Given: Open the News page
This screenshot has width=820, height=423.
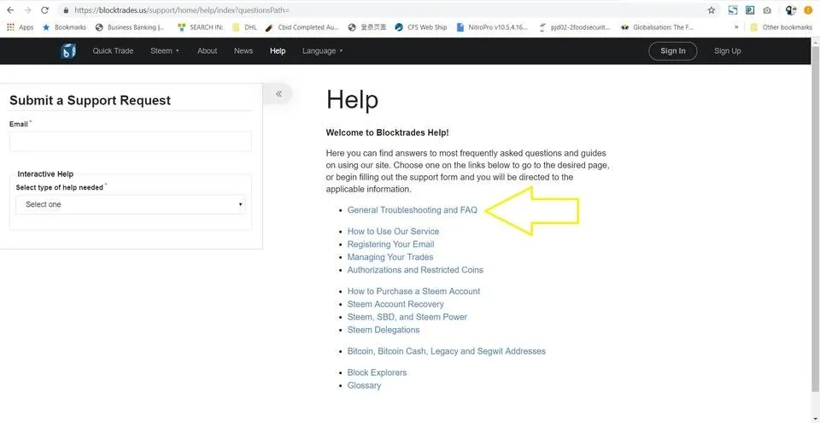Looking at the screenshot, I should point(243,50).
